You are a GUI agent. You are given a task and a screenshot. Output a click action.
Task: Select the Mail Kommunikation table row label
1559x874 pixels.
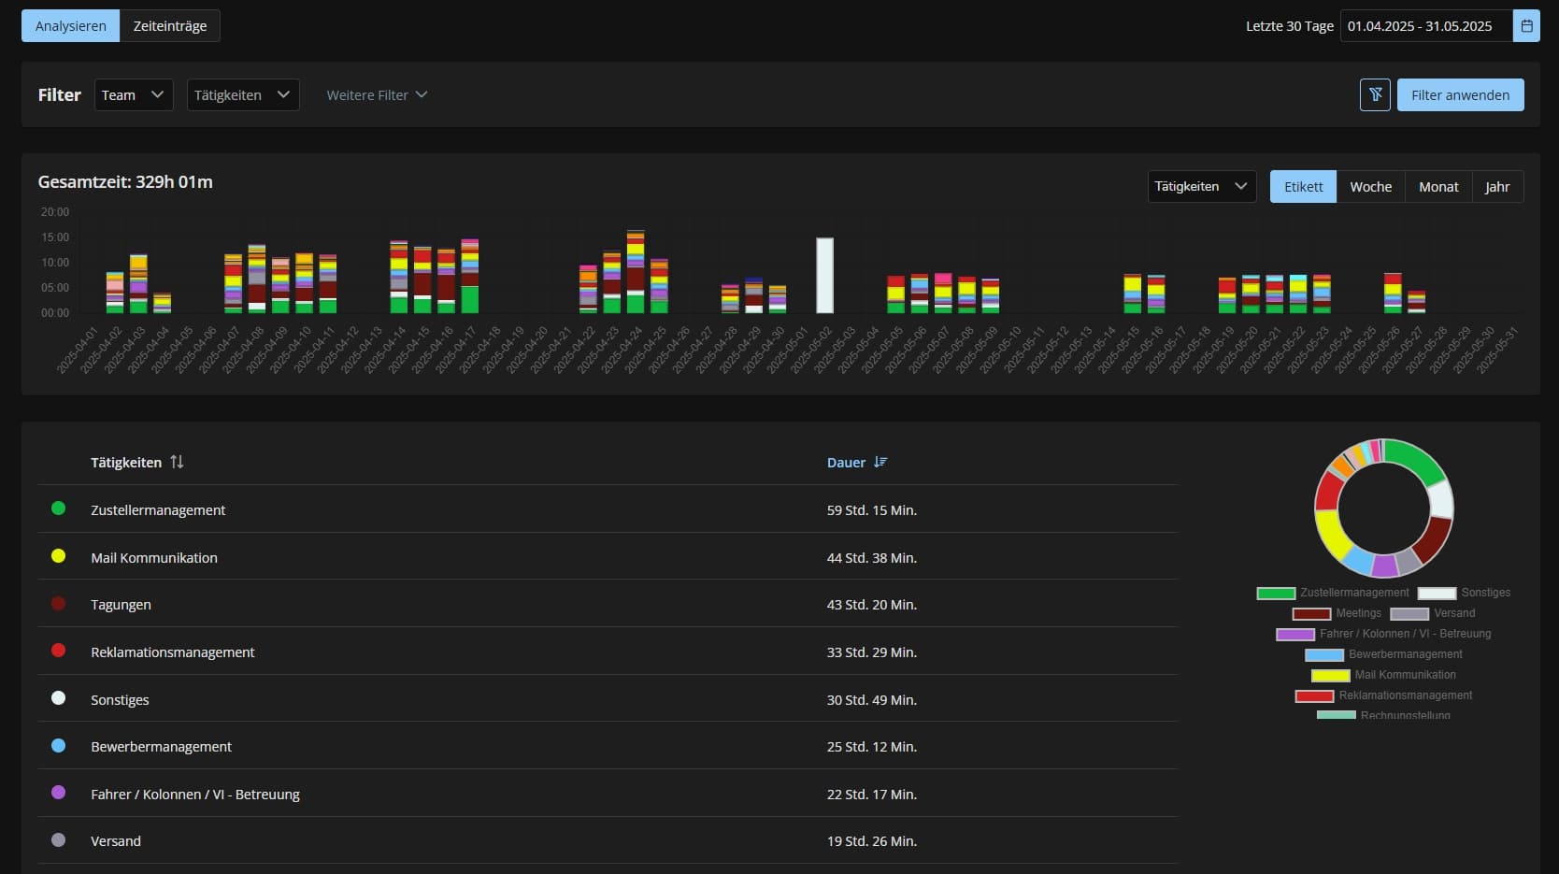pyautogui.click(x=154, y=558)
